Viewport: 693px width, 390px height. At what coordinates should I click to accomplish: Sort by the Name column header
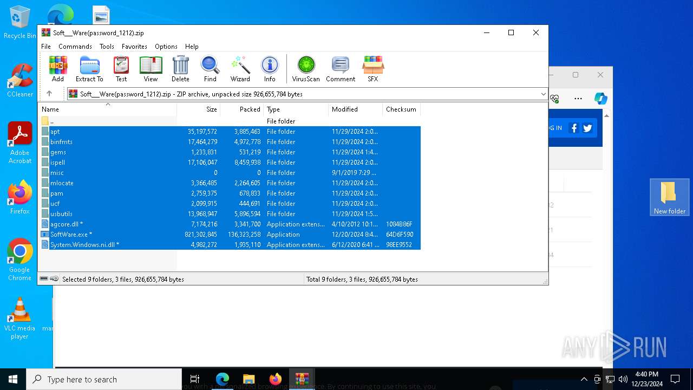107,109
